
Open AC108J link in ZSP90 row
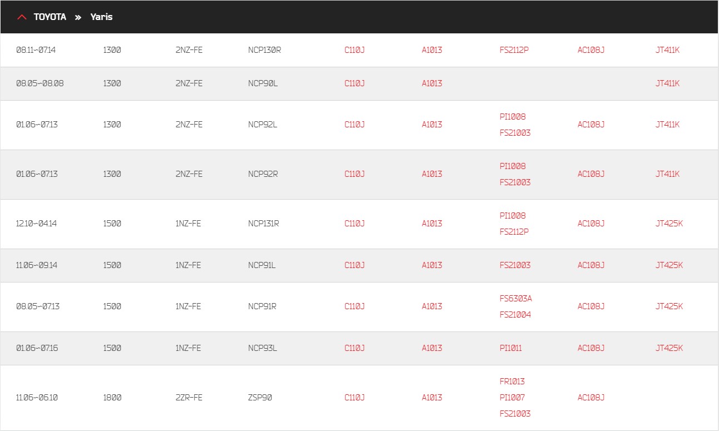591,398
